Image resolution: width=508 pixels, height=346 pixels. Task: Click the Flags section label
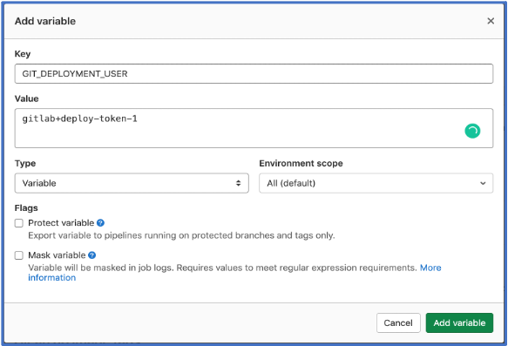pos(26,208)
